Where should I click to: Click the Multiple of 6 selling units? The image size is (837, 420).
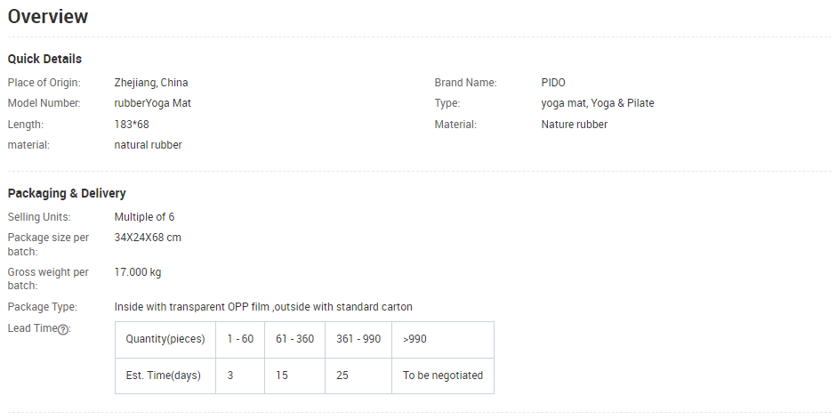click(144, 217)
